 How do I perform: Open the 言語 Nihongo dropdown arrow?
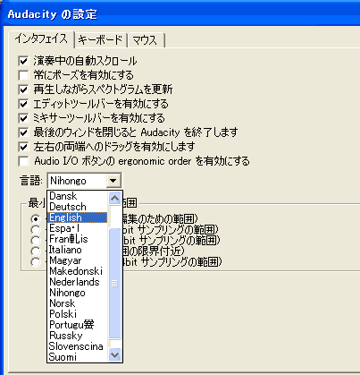pyautogui.click(x=113, y=181)
